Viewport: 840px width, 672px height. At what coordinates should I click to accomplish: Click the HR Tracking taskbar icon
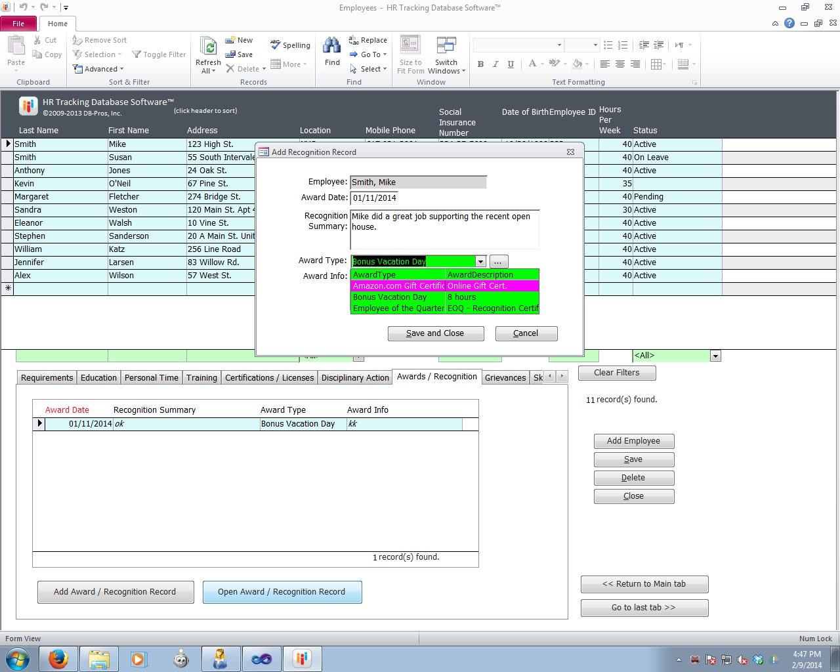[x=302, y=658]
